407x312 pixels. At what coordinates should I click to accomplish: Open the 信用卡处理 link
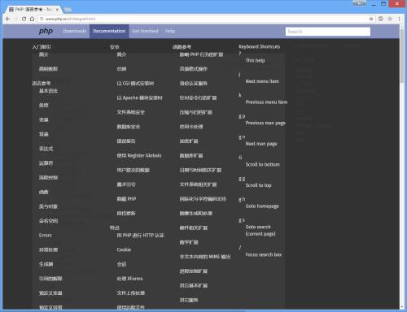191,127
